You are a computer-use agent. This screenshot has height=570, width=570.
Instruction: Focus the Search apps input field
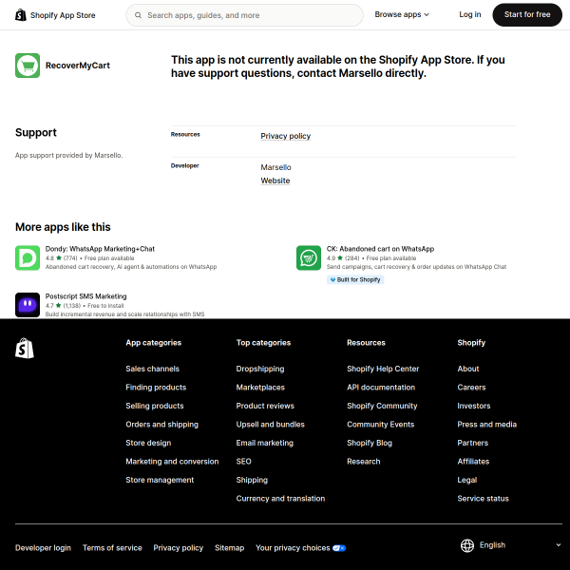[x=244, y=15]
